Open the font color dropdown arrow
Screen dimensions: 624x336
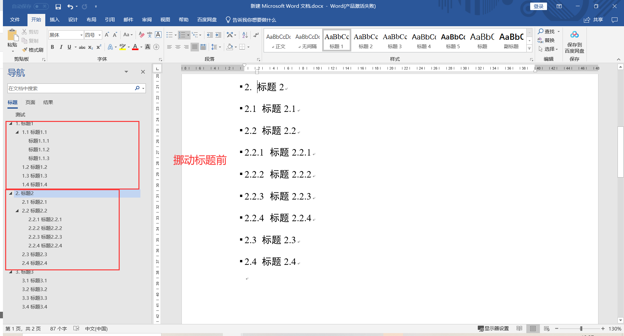tap(141, 47)
